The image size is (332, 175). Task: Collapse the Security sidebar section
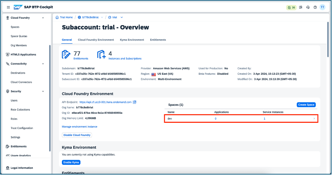(x=43, y=91)
